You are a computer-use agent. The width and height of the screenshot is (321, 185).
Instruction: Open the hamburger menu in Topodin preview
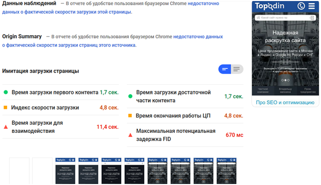(x=312, y=6)
